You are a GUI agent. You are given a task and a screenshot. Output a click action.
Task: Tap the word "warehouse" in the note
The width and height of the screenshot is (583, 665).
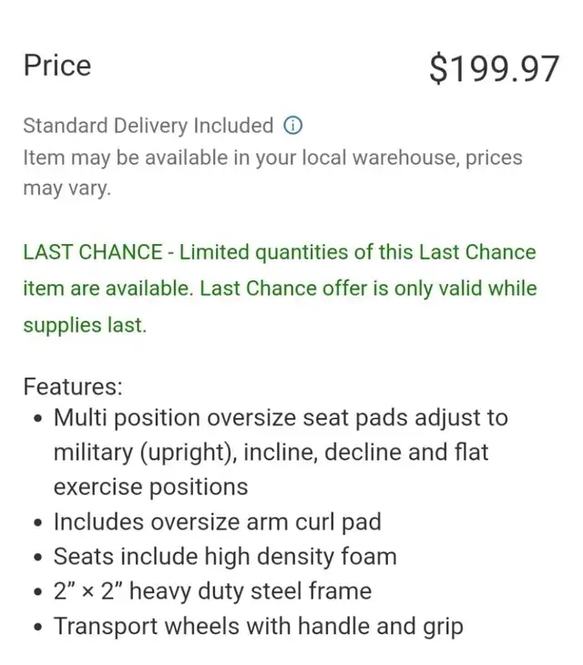[405, 158]
